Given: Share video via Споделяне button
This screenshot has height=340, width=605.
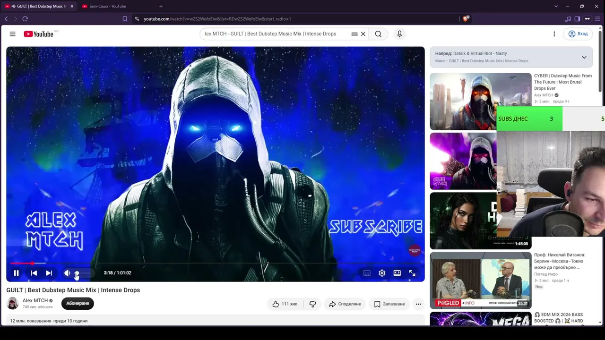Looking at the screenshot, I should coord(345,304).
